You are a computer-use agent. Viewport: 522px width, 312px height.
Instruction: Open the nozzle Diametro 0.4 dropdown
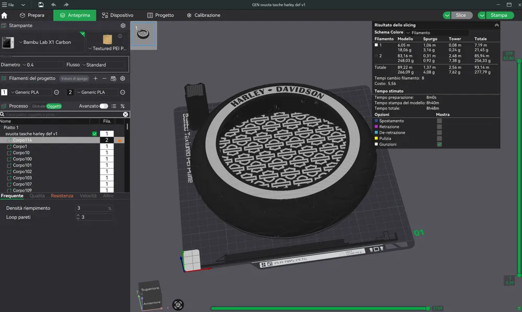tap(42, 65)
